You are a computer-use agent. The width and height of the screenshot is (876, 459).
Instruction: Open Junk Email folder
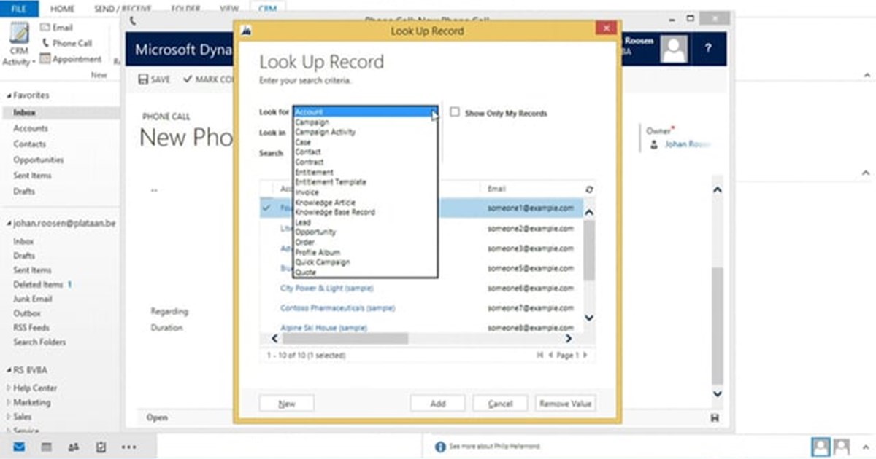(33, 299)
